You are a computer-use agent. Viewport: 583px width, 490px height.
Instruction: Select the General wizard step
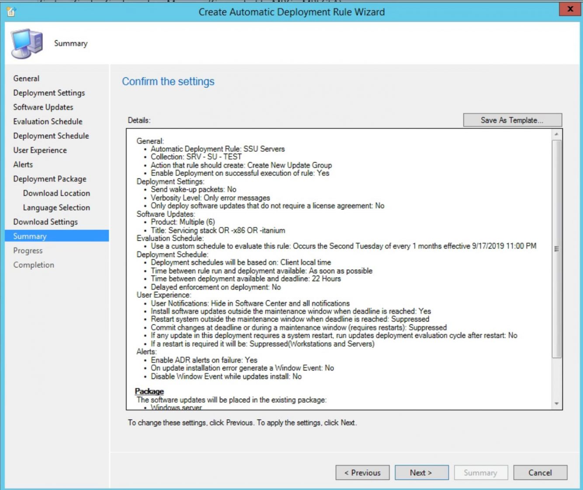pos(26,78)
